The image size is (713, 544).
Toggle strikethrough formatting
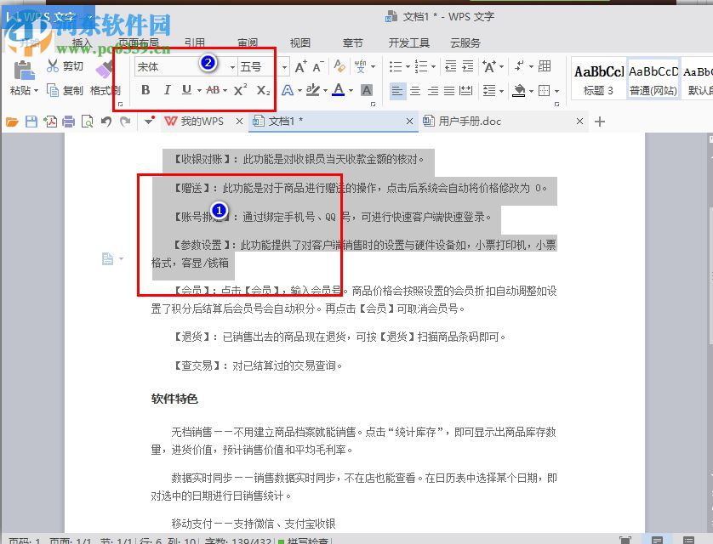click(x=211, y=88)
